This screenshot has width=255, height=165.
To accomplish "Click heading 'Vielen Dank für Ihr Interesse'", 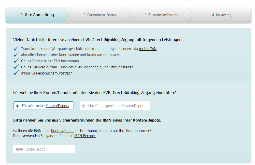I will (98, 40).
